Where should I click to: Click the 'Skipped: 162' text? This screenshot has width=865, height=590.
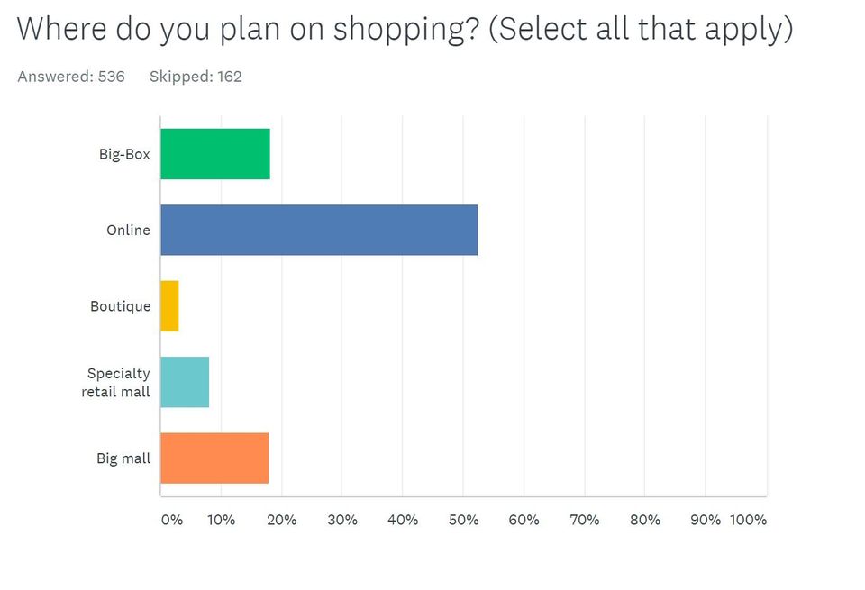[x=196, y=76]
